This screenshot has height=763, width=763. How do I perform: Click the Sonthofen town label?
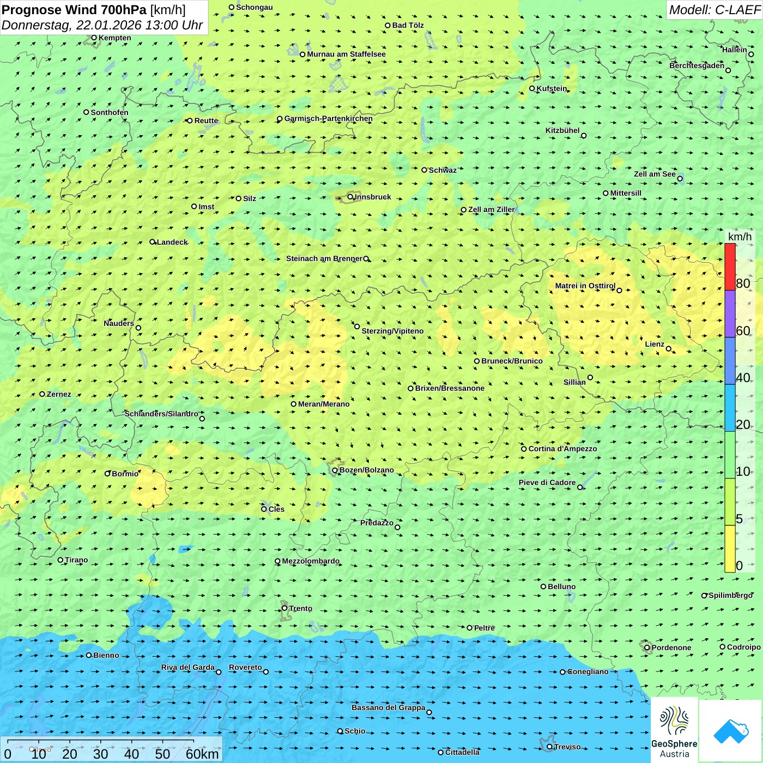coord(110,112)
